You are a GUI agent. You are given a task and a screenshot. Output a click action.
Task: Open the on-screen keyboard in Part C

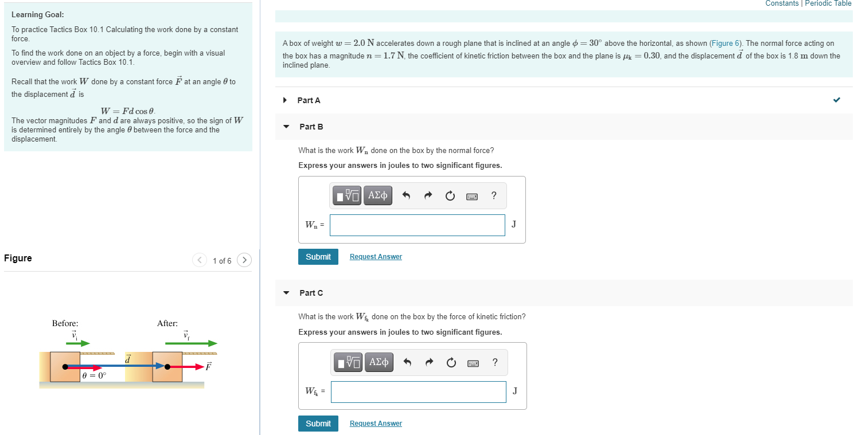473,362
